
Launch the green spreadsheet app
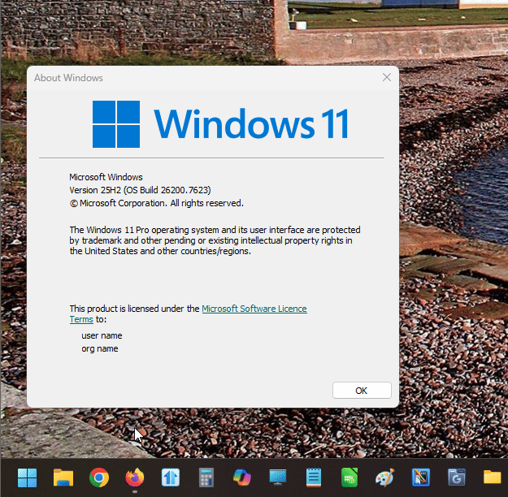point(350,478)
